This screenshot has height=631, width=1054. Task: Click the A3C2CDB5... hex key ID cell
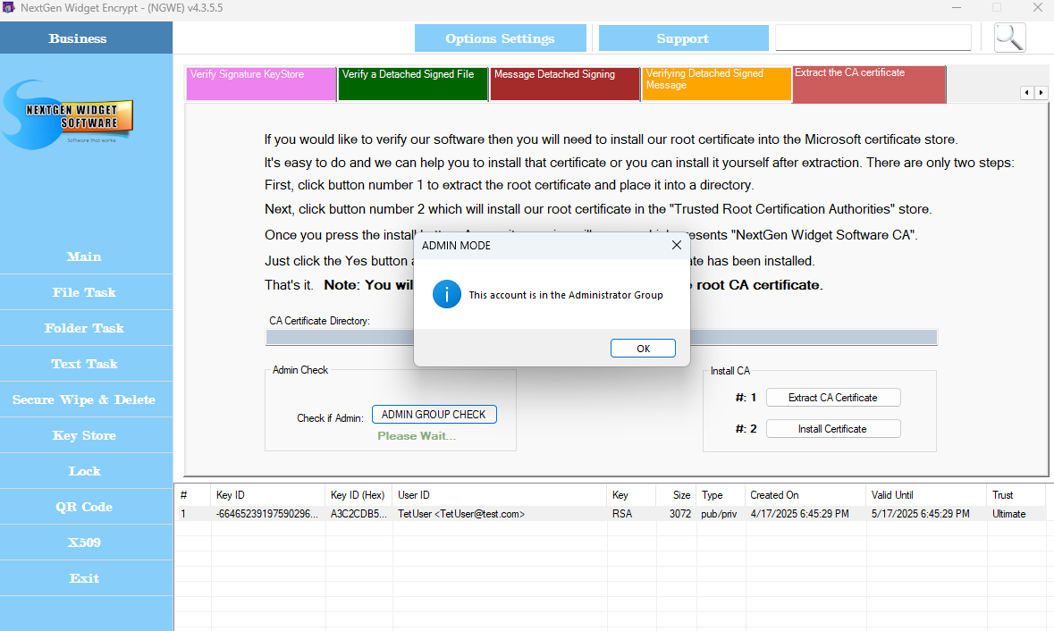coord(358,514)
